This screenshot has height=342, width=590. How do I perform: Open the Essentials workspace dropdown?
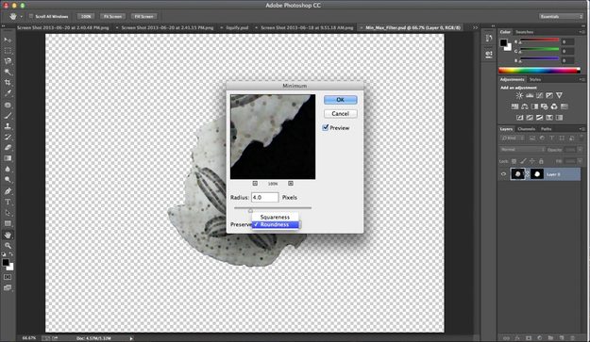tap(561, 17)
